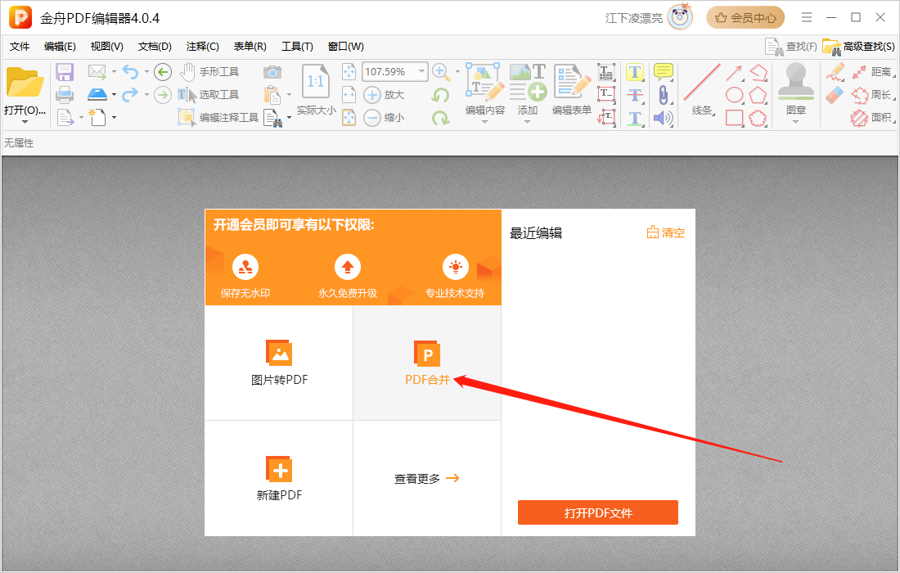Screen dimensions: 900x573
Task: Click the zoom in (放大) button
Action: click(384, 95)
